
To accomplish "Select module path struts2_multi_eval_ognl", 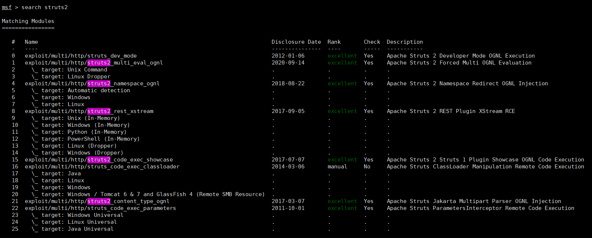I will pos(94,63).
